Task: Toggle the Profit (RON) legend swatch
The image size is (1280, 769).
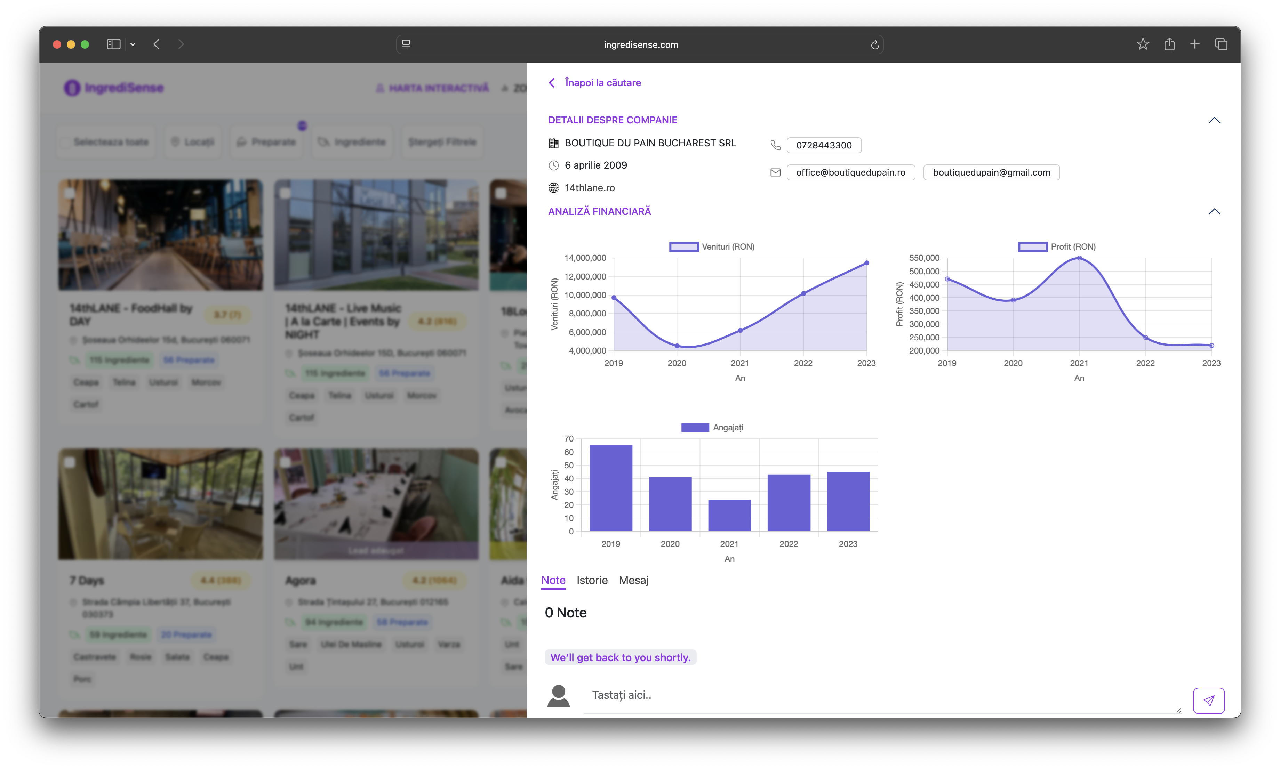Action: pyautogui.click(x=1033, y=247)
